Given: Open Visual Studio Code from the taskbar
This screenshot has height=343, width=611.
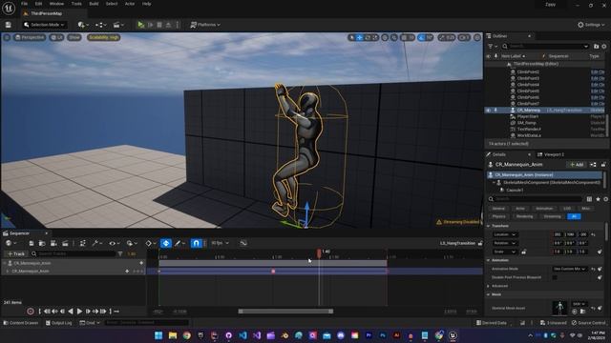Looking at the screenshot, I should point(242,335).
